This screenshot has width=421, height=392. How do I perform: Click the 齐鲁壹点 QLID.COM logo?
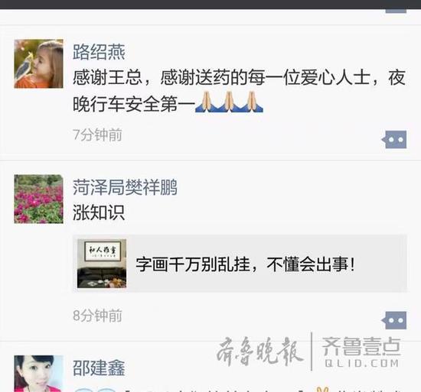[361, 352]
